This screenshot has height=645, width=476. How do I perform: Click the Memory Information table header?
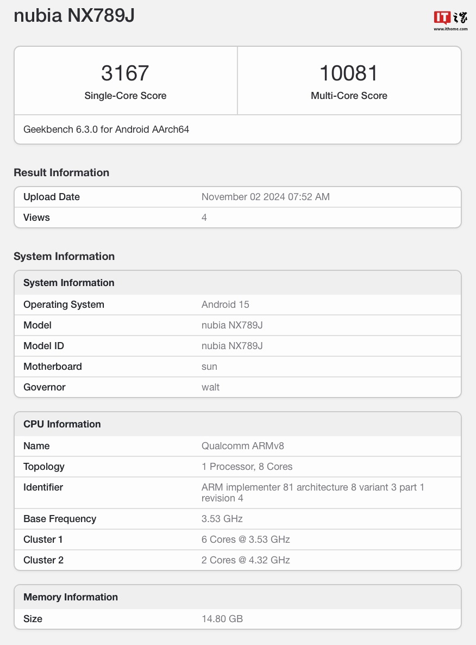point(71,597)
